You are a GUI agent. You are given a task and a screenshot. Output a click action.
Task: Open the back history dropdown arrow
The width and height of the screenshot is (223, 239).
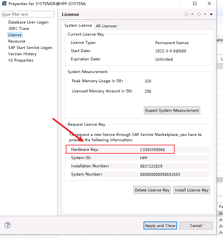tap(192, 14)
